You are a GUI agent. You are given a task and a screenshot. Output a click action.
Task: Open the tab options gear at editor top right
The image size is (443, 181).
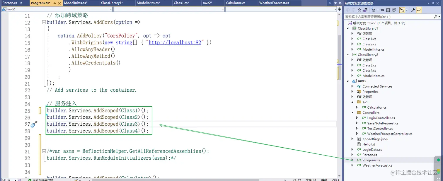coord(340,3)
